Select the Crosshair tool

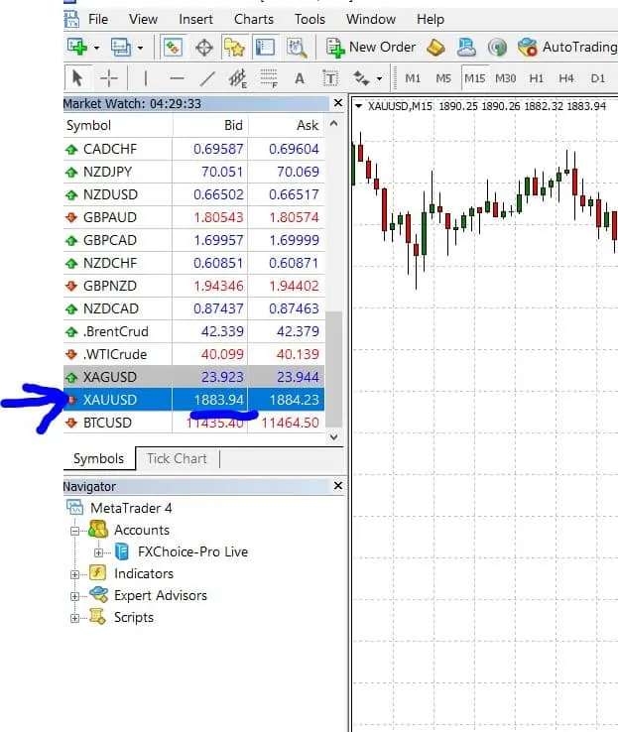tap(109, 78)
